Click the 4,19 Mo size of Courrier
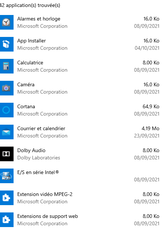 [x=150, y=128]
